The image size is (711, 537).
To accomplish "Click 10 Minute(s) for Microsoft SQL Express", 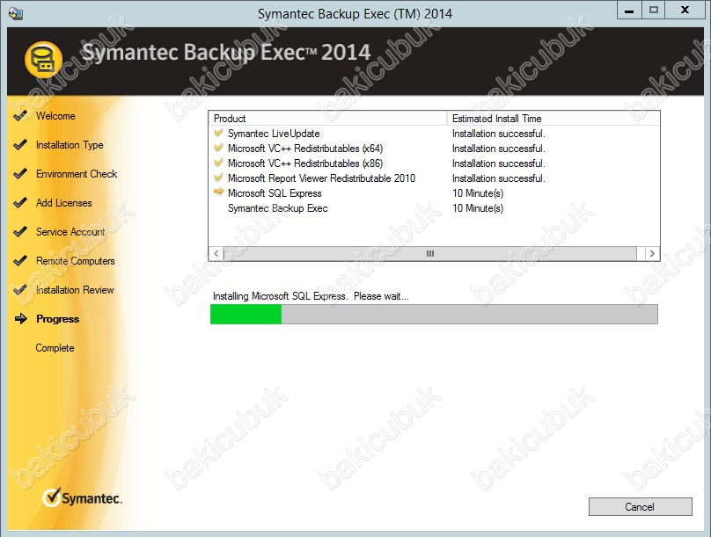I will point(478,193).
